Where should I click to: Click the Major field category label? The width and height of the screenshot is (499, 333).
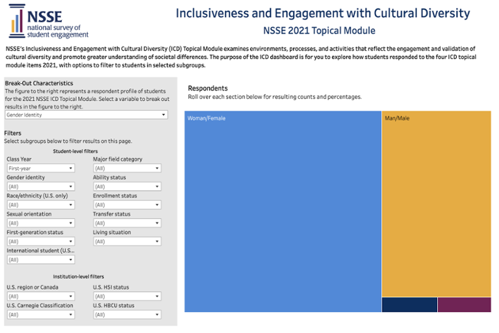tap(118, 159)
